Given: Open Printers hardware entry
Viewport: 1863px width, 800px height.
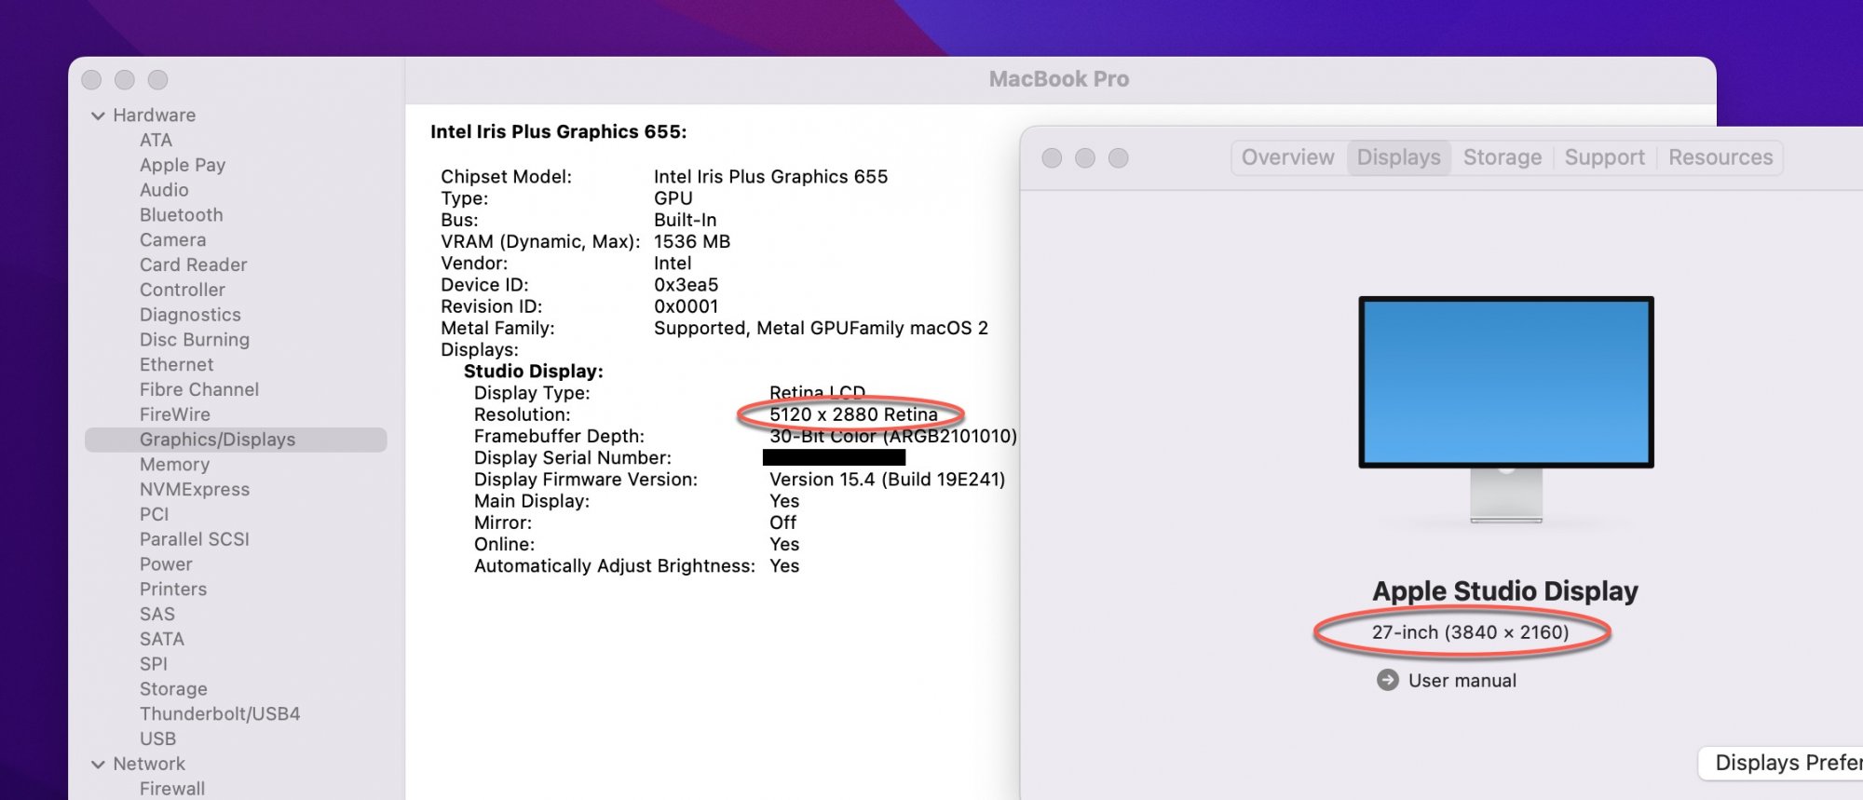Looking at the screenshot, I should tap(173, 590).
